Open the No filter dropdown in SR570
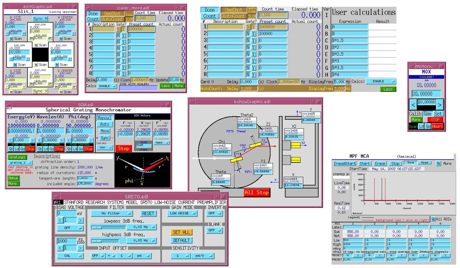The height and width of the screenshot is (268, 460). coord(112,213)
